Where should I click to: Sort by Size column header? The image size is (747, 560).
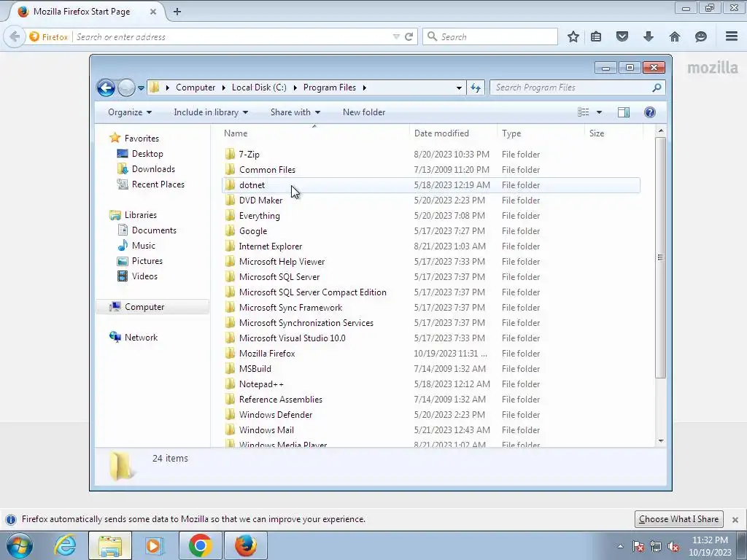point(614,133)
